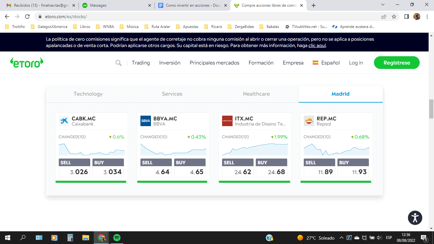The height and width of the screenshot is (244, 434).
Task: Switch to the Services tab
Action: tap(172, 94)
